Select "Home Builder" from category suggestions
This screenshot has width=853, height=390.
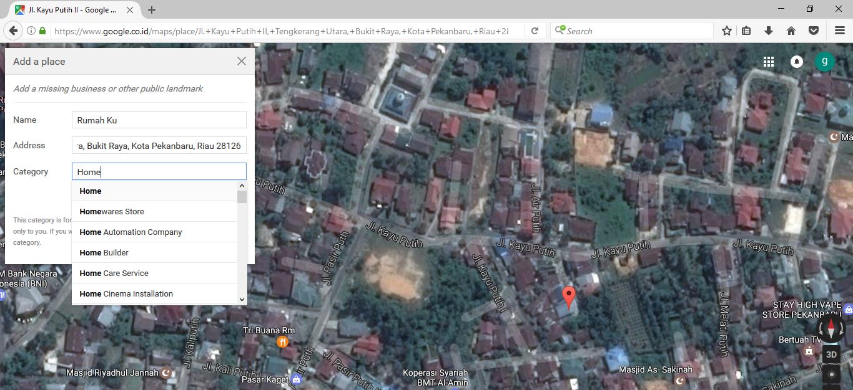[104, 252]
